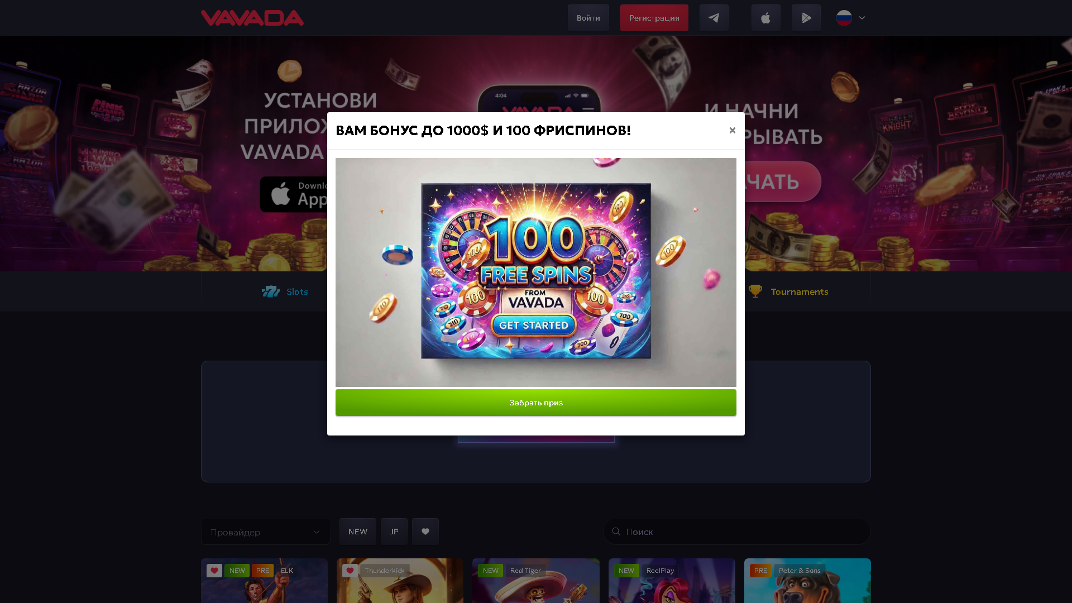This screenshot has height=603, width=1072.
Task: Click the Google Play app icon
Action: click(x=806, y=18)
